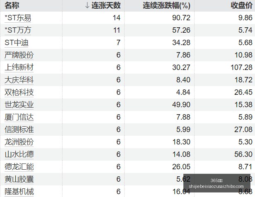
Task: Open the 世龙实业 stock link
Action: click(19, 105)
